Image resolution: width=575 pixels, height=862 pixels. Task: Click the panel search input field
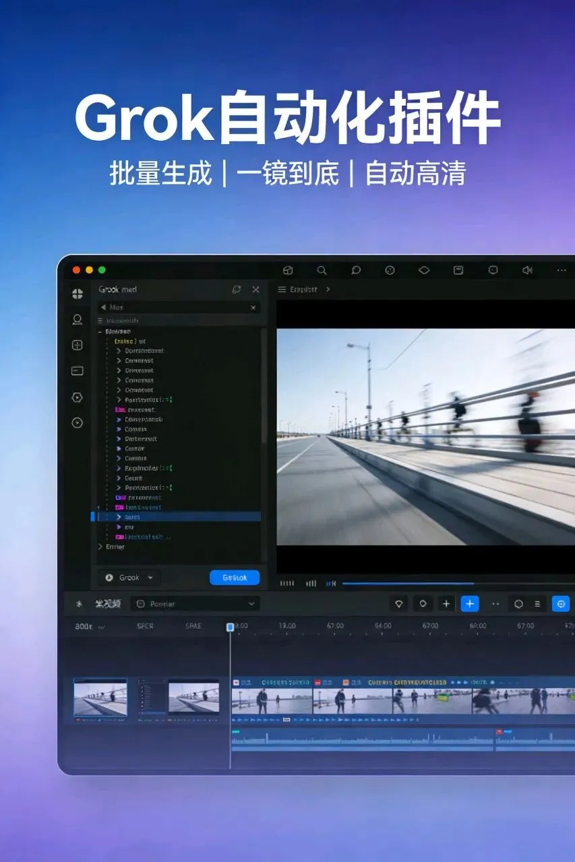(179, 307)
